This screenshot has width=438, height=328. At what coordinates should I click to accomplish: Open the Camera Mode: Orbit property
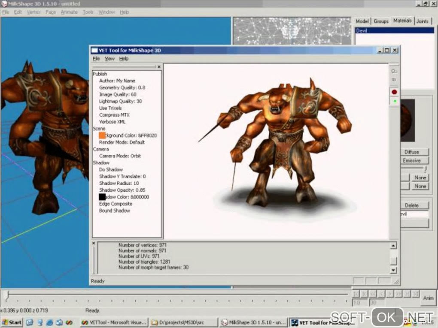click(x=120, y=156)
